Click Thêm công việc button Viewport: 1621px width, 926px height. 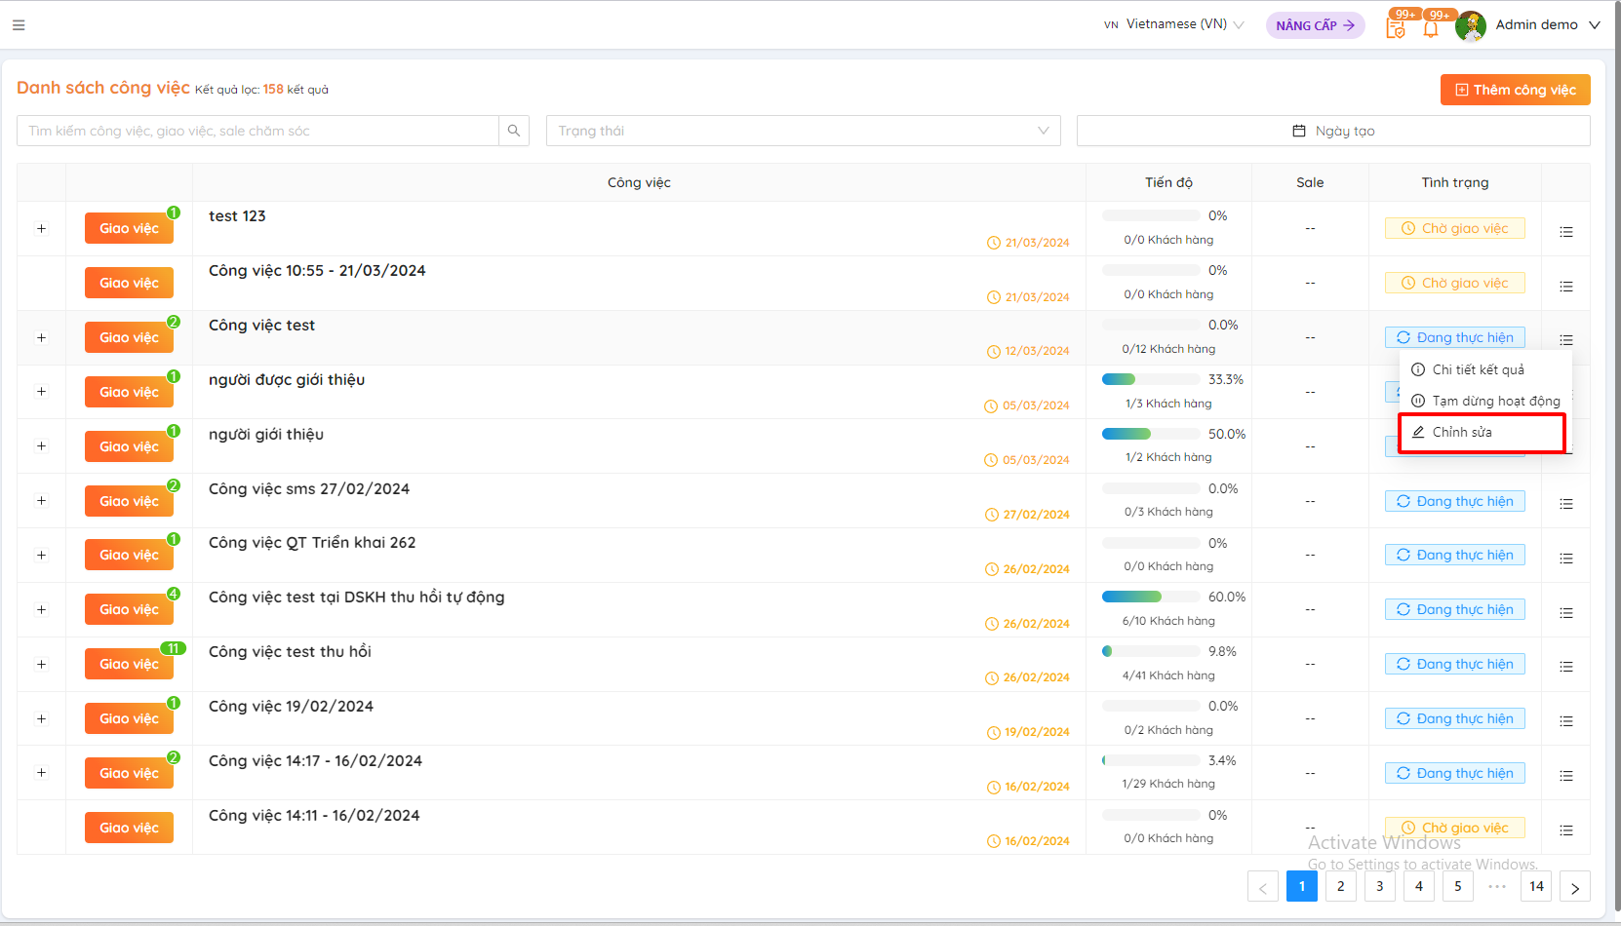(x=1516, y=90)
